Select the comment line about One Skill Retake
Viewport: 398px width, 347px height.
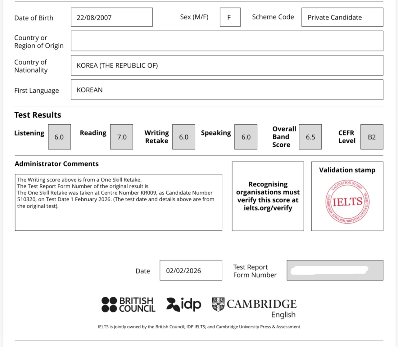click(x=79, y=180)
